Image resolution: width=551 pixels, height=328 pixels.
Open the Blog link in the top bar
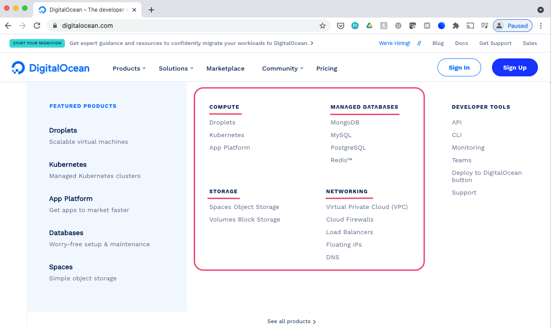click(438, 43)
